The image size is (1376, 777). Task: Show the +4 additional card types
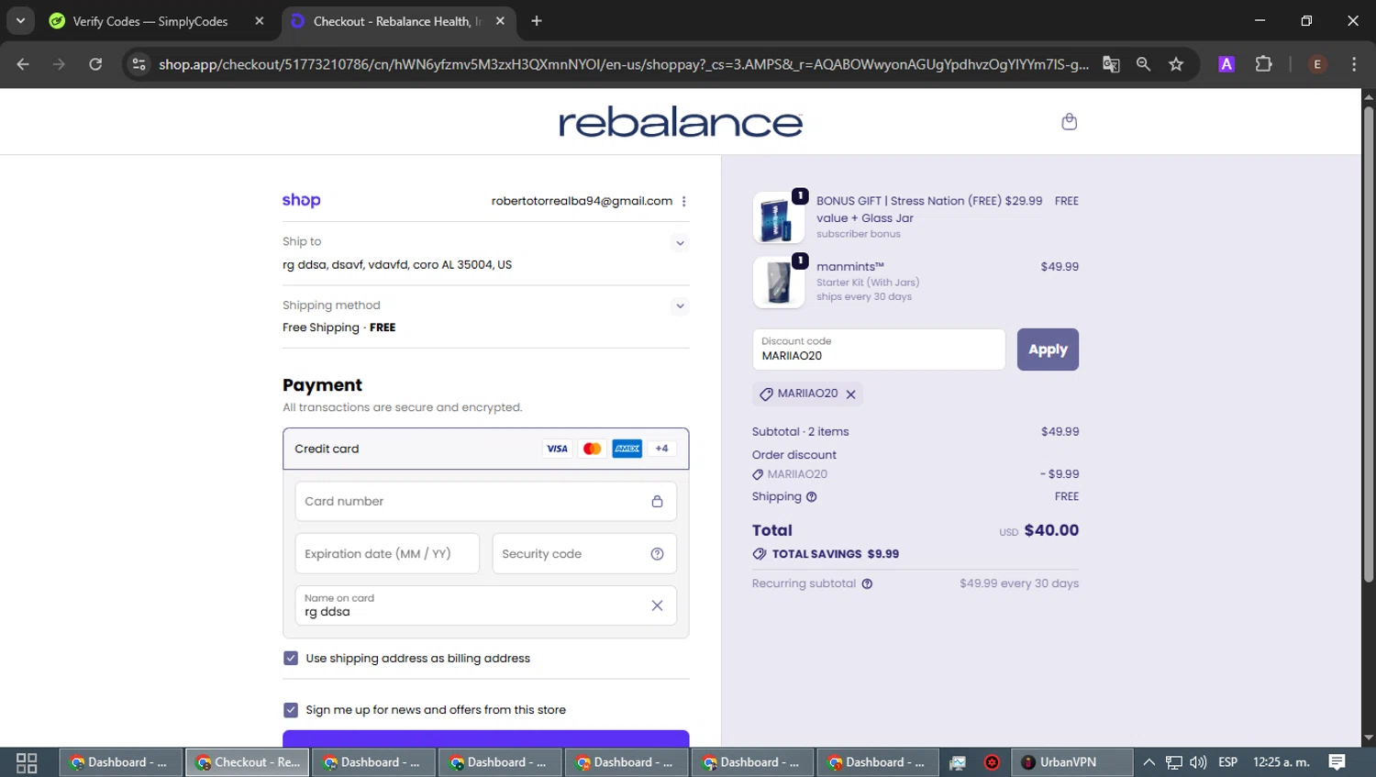coord(661,449)
